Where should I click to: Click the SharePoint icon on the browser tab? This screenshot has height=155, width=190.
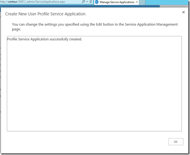tap(97, 2)
